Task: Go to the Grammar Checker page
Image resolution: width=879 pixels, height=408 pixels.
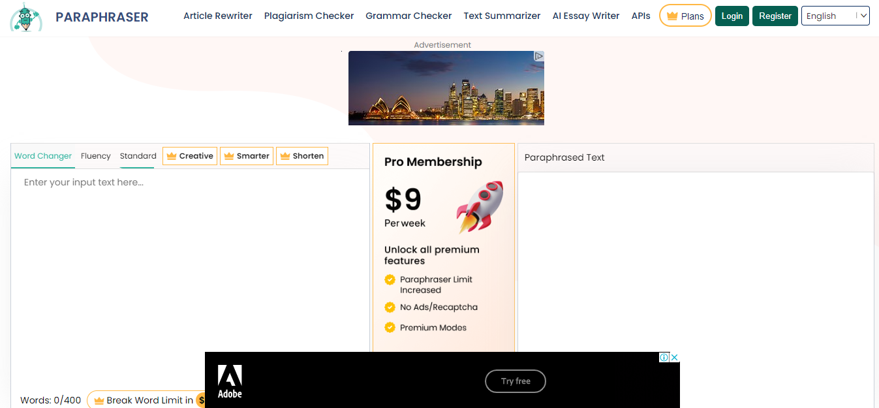Action: coord(409,16)
